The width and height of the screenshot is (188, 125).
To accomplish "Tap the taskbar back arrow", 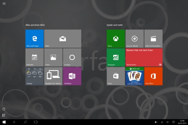I will coord(15,122).
